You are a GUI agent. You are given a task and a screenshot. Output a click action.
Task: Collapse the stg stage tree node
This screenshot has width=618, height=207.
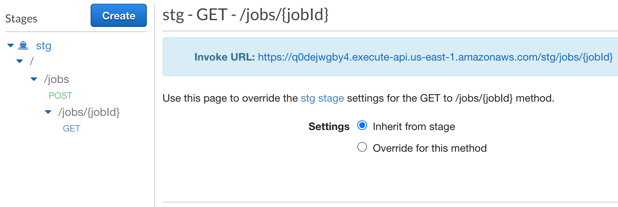pos(10,46)
